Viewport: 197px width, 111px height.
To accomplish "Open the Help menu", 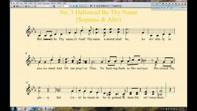I will (64, 3).
